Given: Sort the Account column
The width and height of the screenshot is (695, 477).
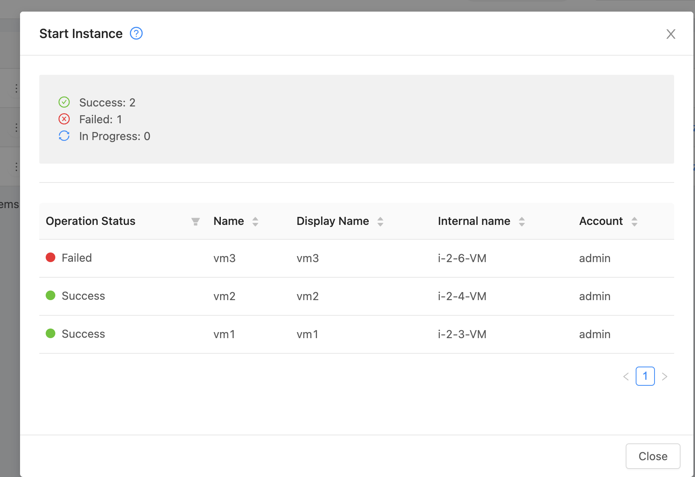Looking at the screenshot, I should pyautogui.click(x=634, y=221).
